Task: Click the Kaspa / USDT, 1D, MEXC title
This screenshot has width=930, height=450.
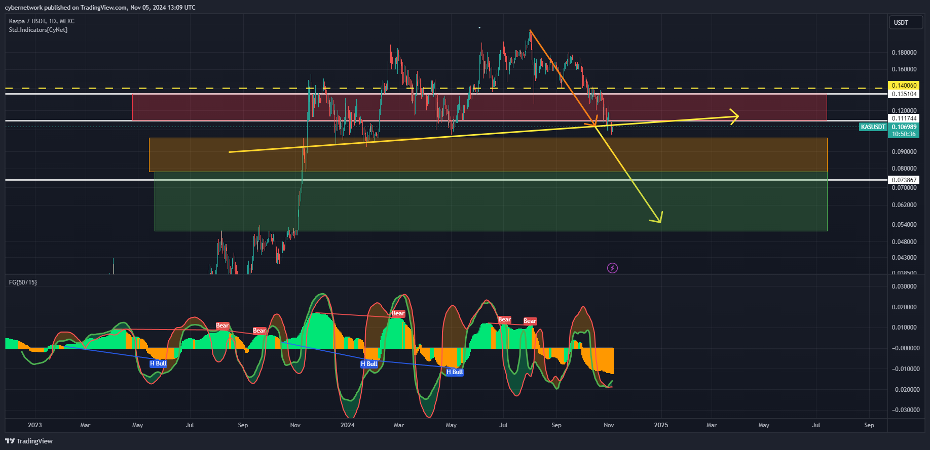Action: click(42, 21)
